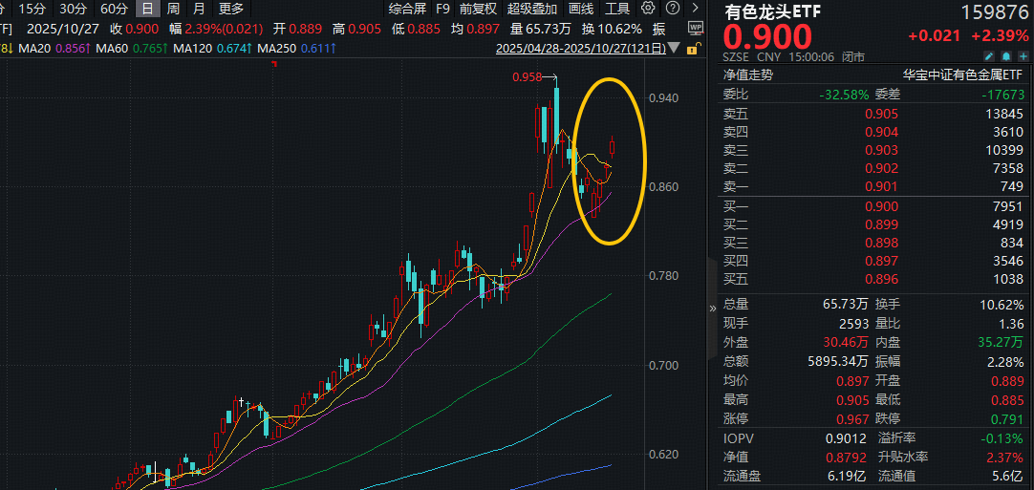Open 更多 more periods menu
The height and width of the screenshot is (490, 1034).
point(231,9)
